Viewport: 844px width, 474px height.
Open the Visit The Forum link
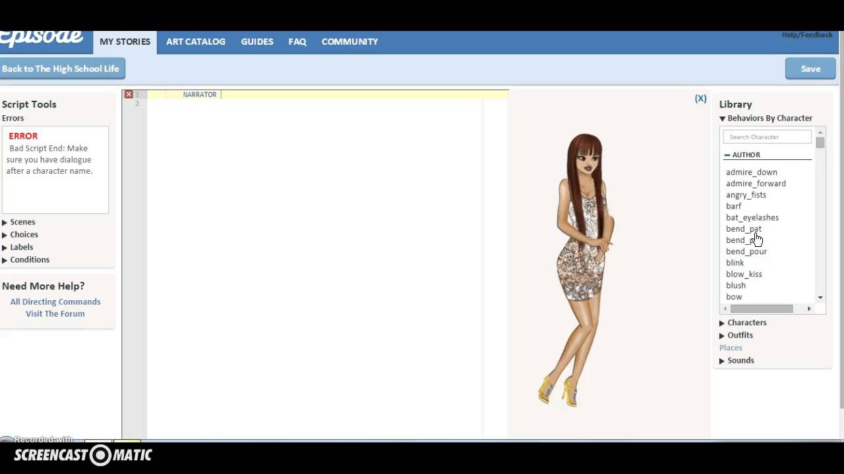pos(55,313)
